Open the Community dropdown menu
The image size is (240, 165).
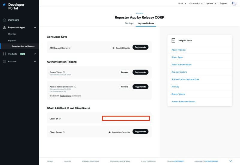click(196, 3)
